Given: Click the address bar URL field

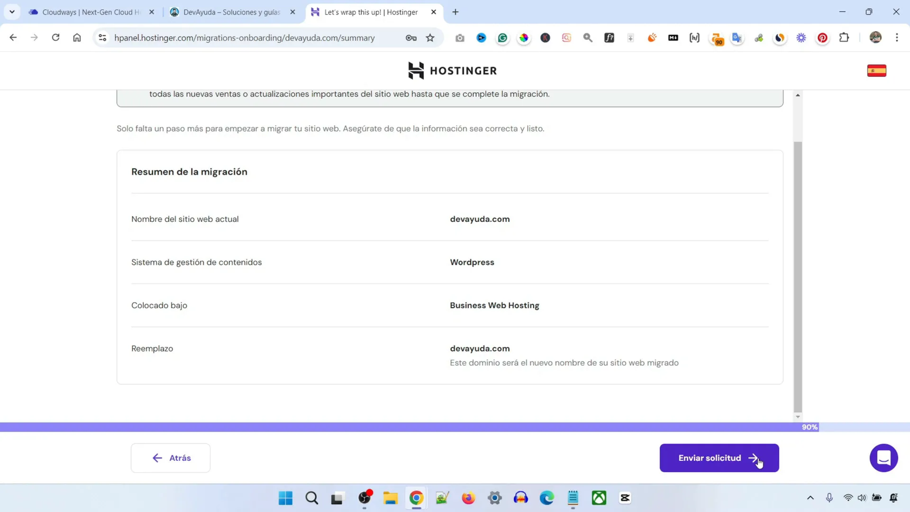Looking at the screenshot, I should [245, 38].
